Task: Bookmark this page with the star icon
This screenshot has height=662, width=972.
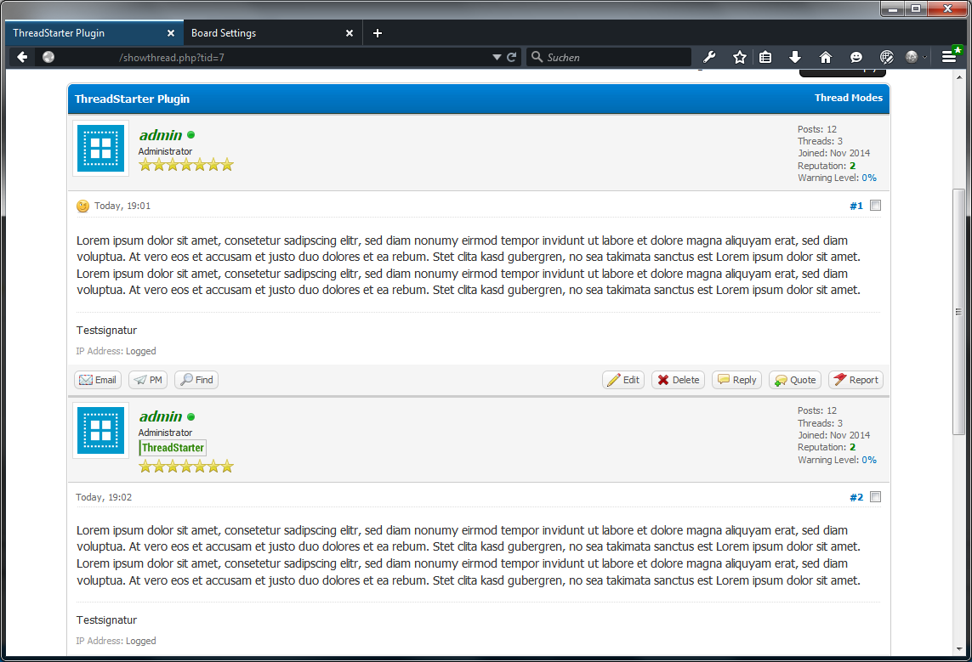Action: click(x=739, y=57)
